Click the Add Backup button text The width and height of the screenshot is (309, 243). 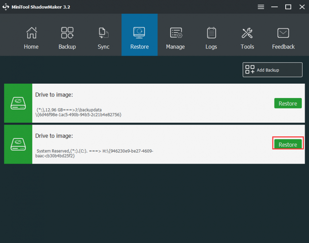pos(268,70)
